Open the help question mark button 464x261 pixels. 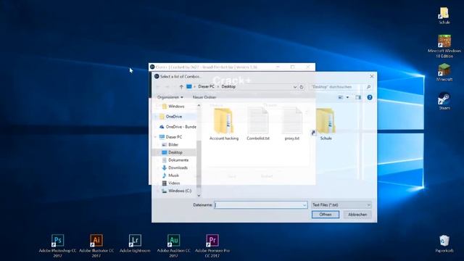click(x=370, y=97)
